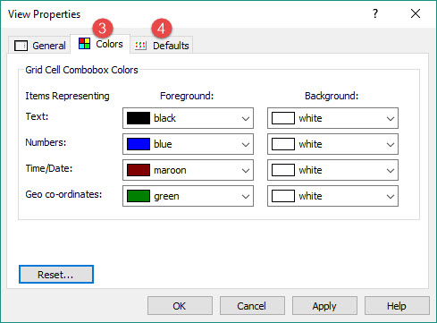
Task: Click the question mark help icon
Action: point(375,13)
